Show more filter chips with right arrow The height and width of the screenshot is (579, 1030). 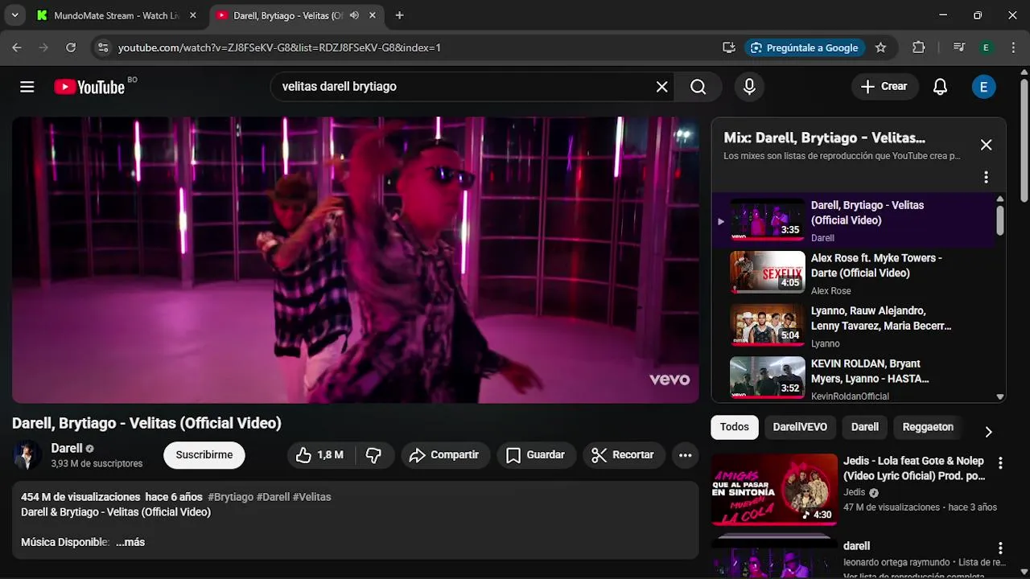988,432
